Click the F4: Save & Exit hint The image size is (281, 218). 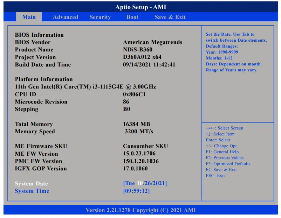tap(221, 170)
